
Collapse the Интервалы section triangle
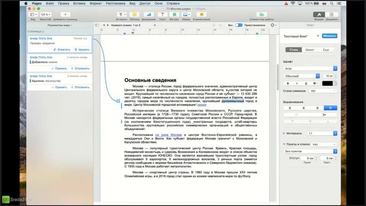(284, 133)
